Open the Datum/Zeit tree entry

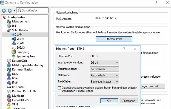point(19,61)
